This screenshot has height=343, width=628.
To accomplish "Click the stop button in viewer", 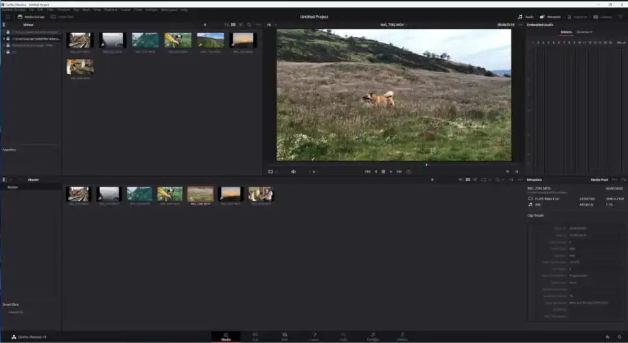I will [383, 171].
